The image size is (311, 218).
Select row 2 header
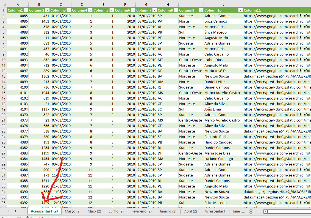tap(3, 16)
